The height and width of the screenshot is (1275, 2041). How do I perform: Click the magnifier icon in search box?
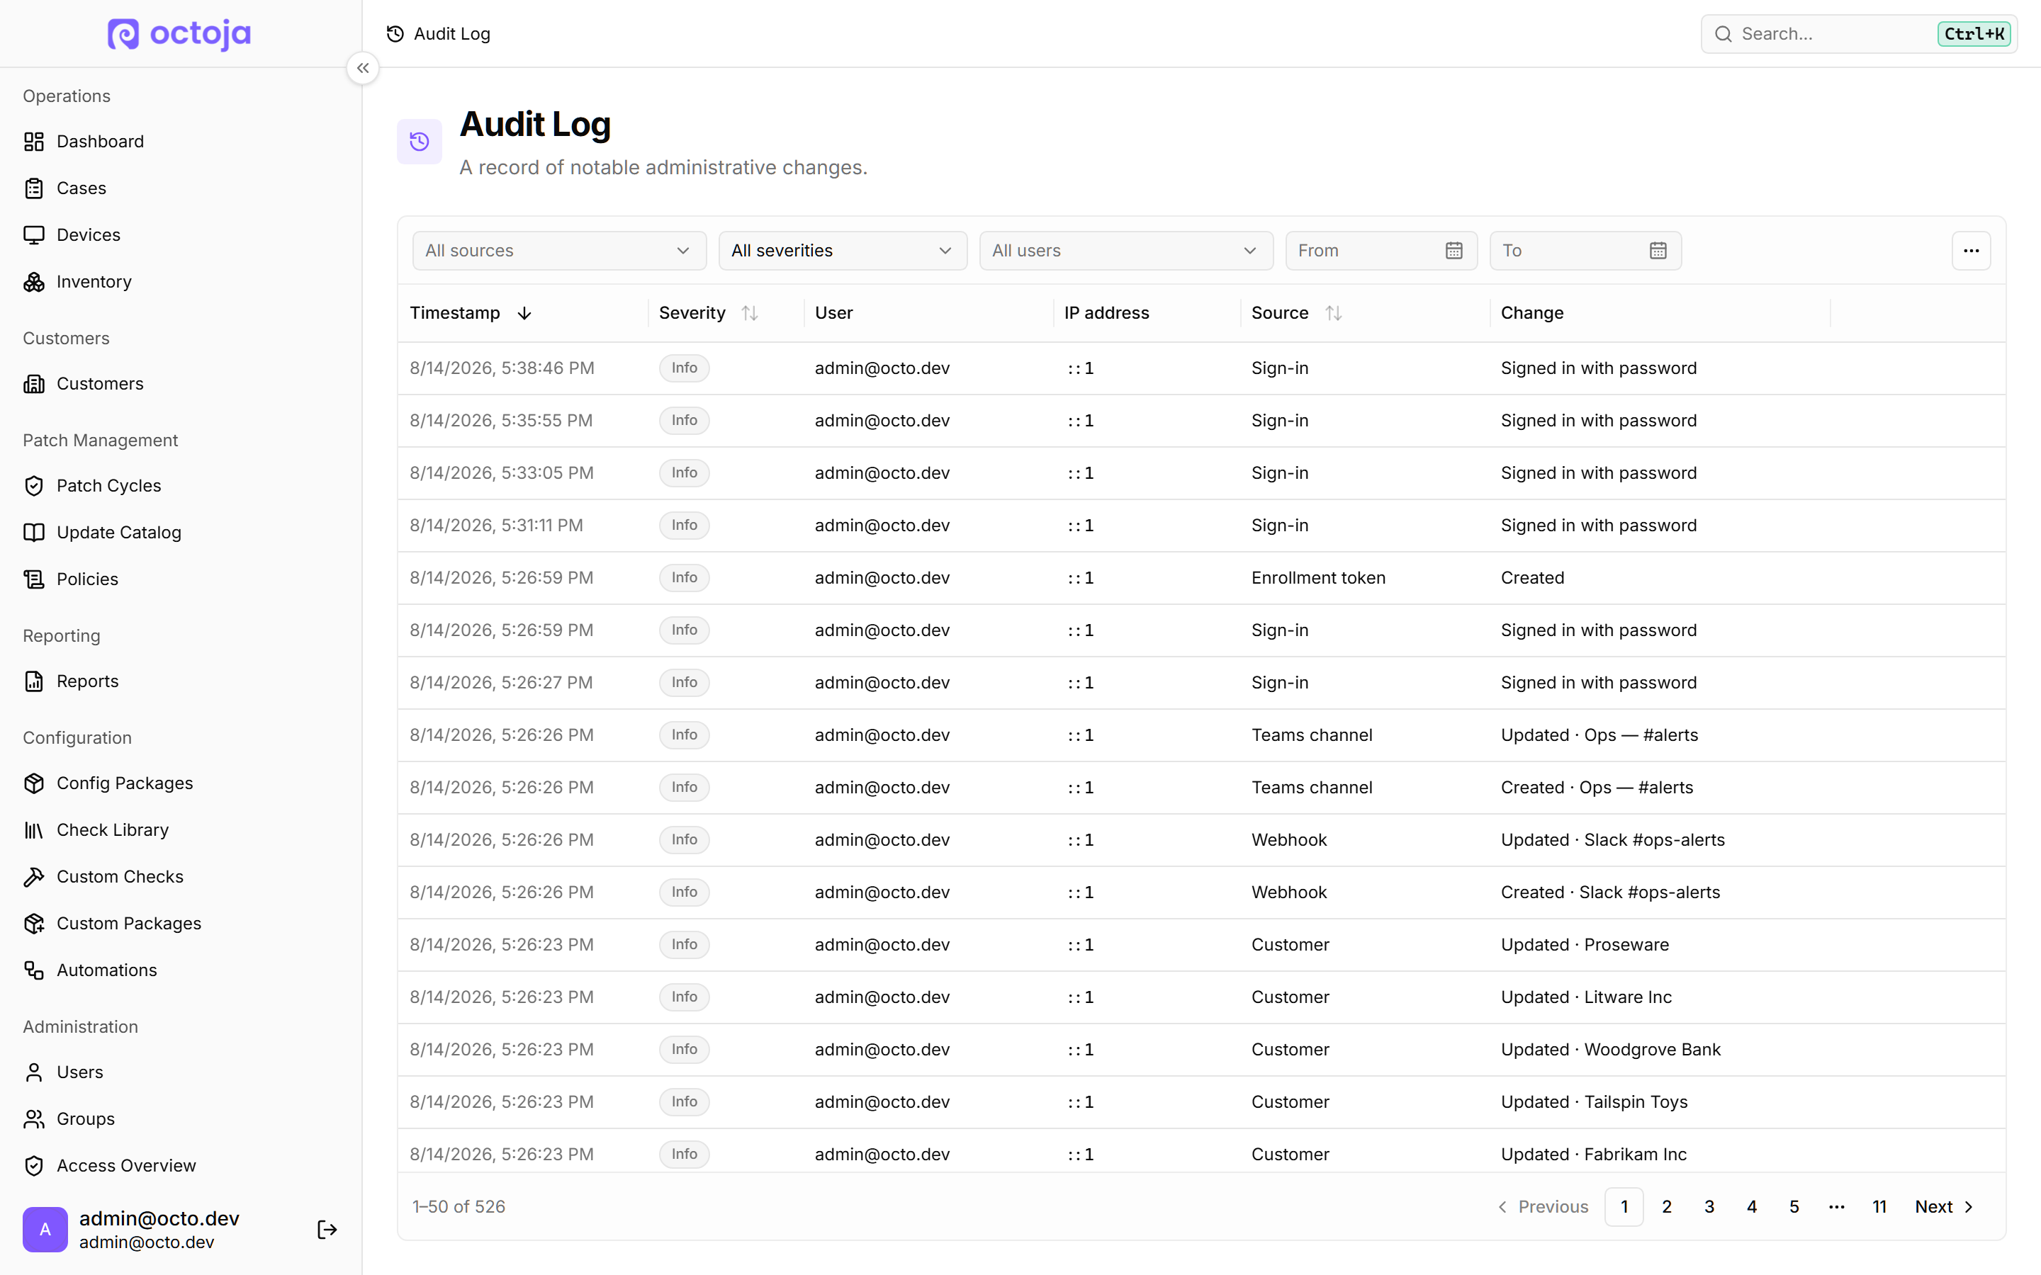pos(1724,34)
